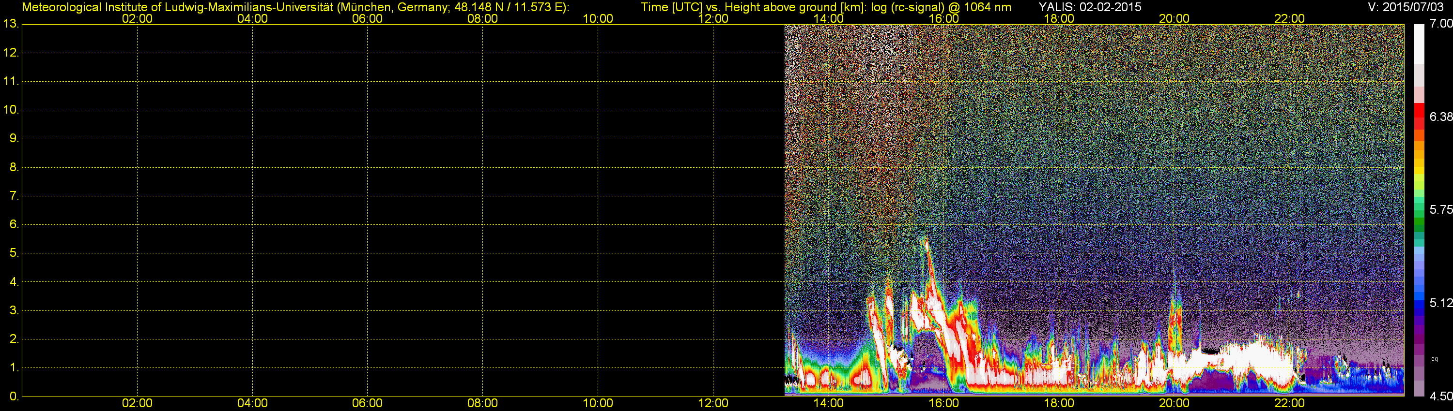Click the 02:00 label on the top time axis

coord(137,18)
